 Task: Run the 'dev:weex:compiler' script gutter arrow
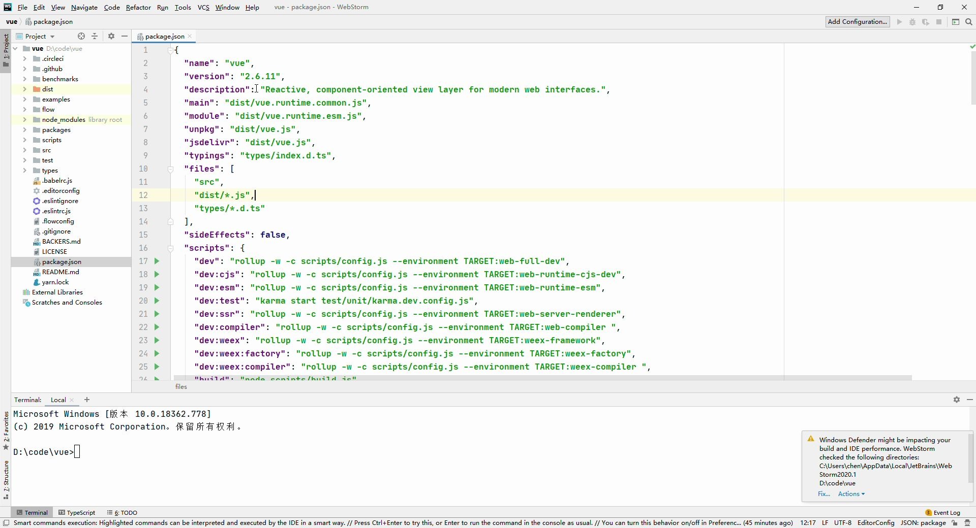point(157,367)
